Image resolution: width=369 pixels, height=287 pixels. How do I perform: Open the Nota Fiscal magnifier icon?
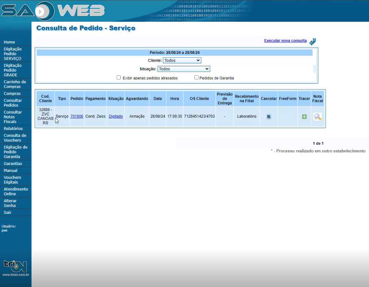pyautogui.click(x=317, y=117)
